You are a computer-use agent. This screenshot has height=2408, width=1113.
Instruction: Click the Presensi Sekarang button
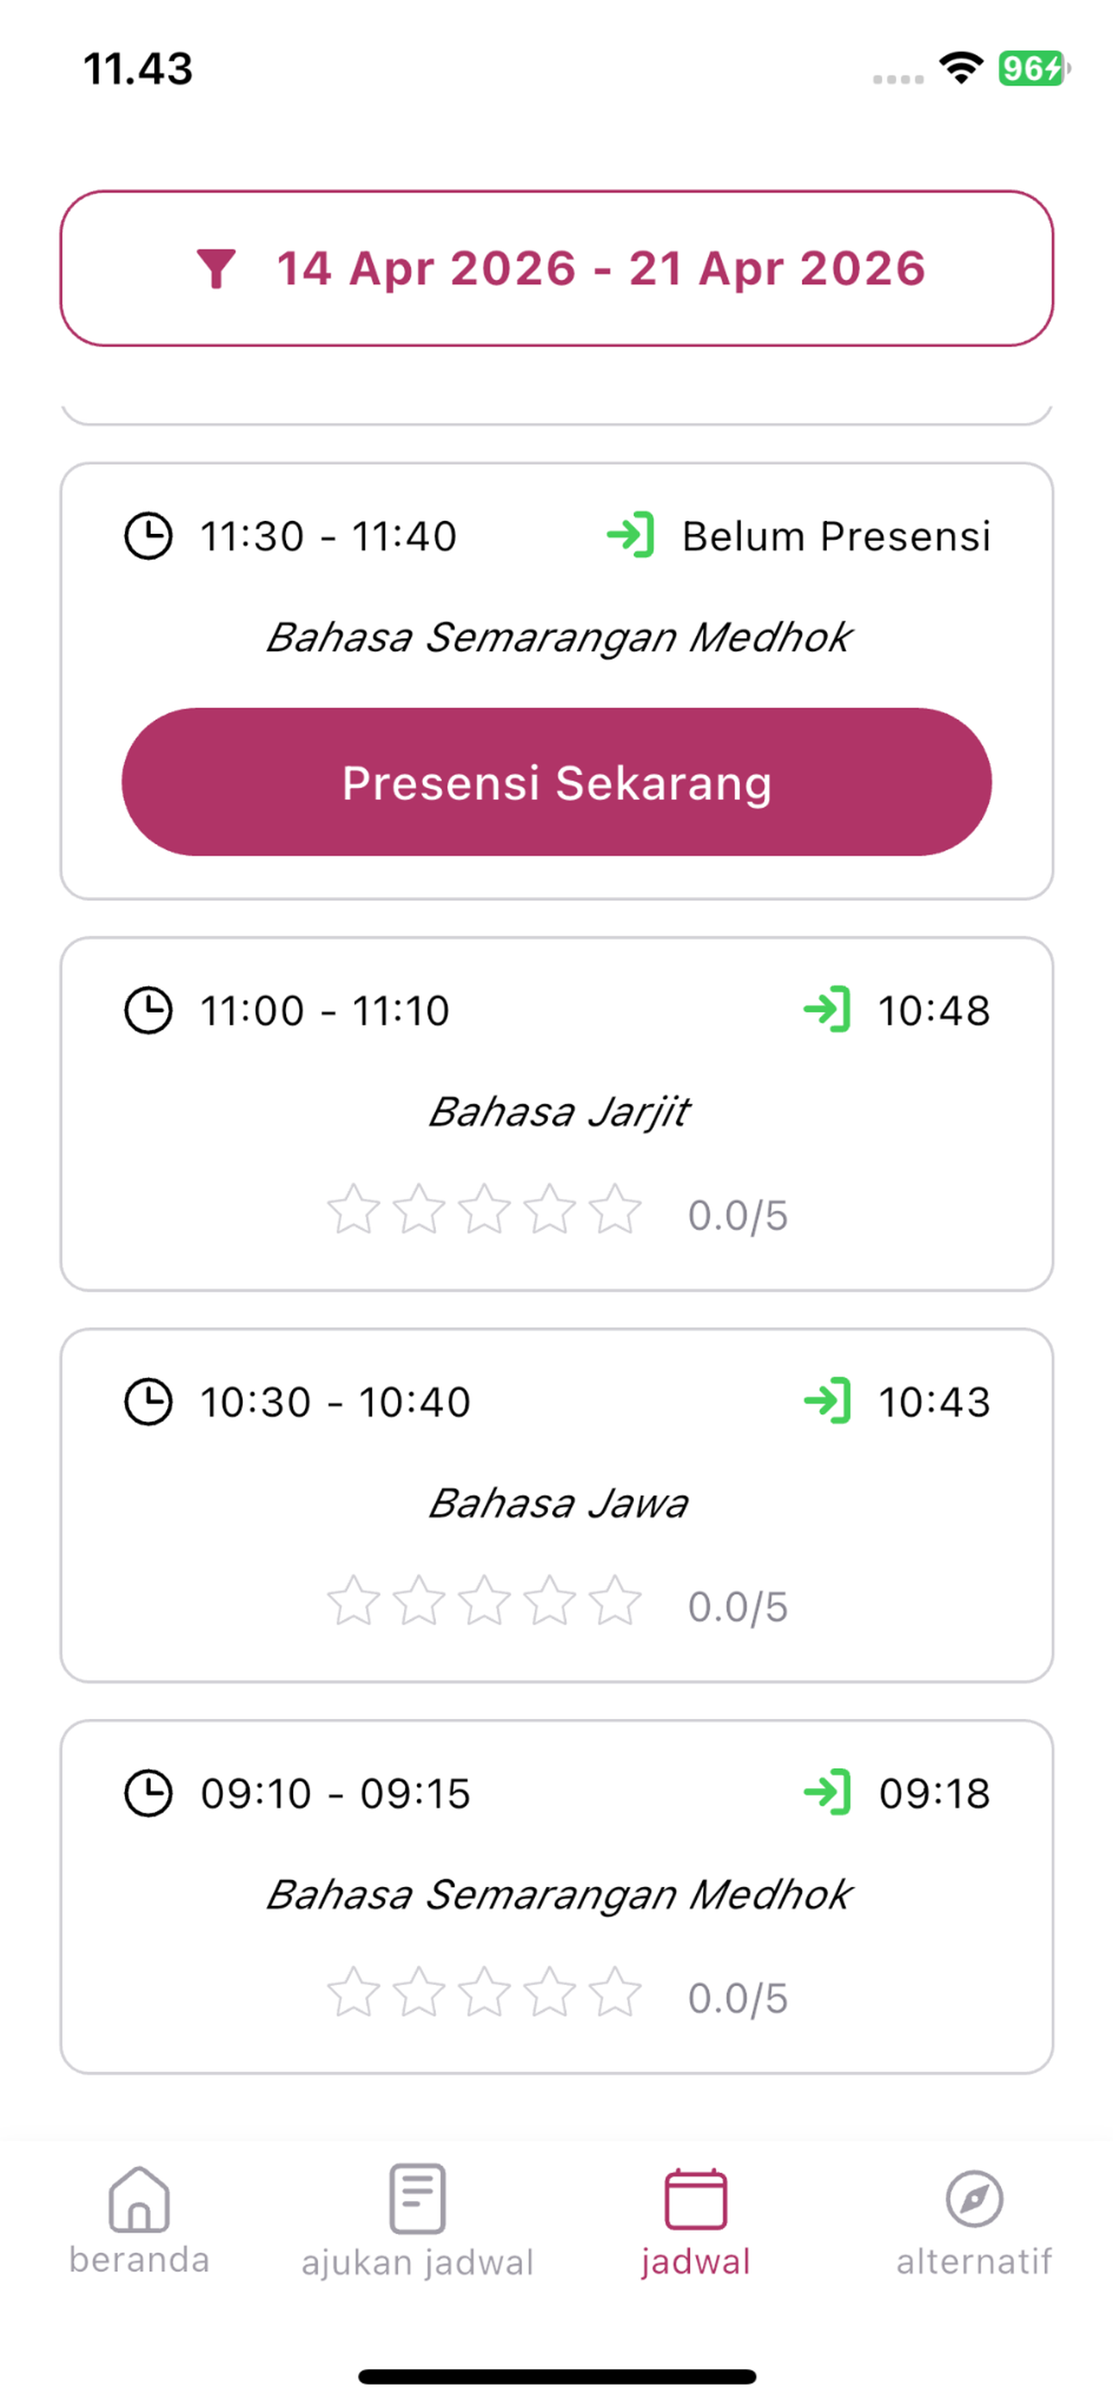click(x=557, y=782)
